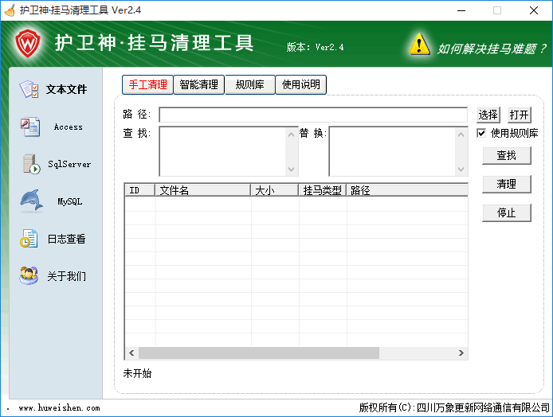Sort by the 大小 column header
Screen dimensions: 553x417
275,190
